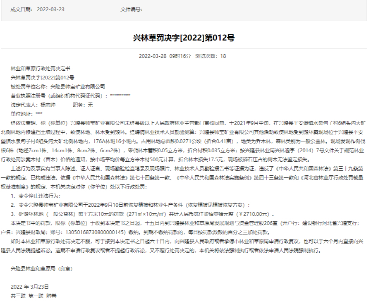Screen dimensions: 371x306
Task: Click the 成文日期 2022-03-23 field
Action: (x=37, y=10)
